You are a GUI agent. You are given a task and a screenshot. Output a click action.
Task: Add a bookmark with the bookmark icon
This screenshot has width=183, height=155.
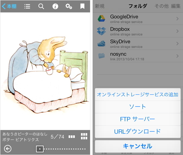point(82,6)
